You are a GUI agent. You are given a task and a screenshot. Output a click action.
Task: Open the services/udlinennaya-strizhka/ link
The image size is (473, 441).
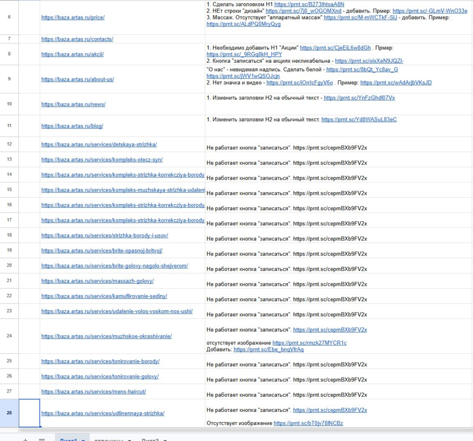pyautogui.click(x=103, y=413)
